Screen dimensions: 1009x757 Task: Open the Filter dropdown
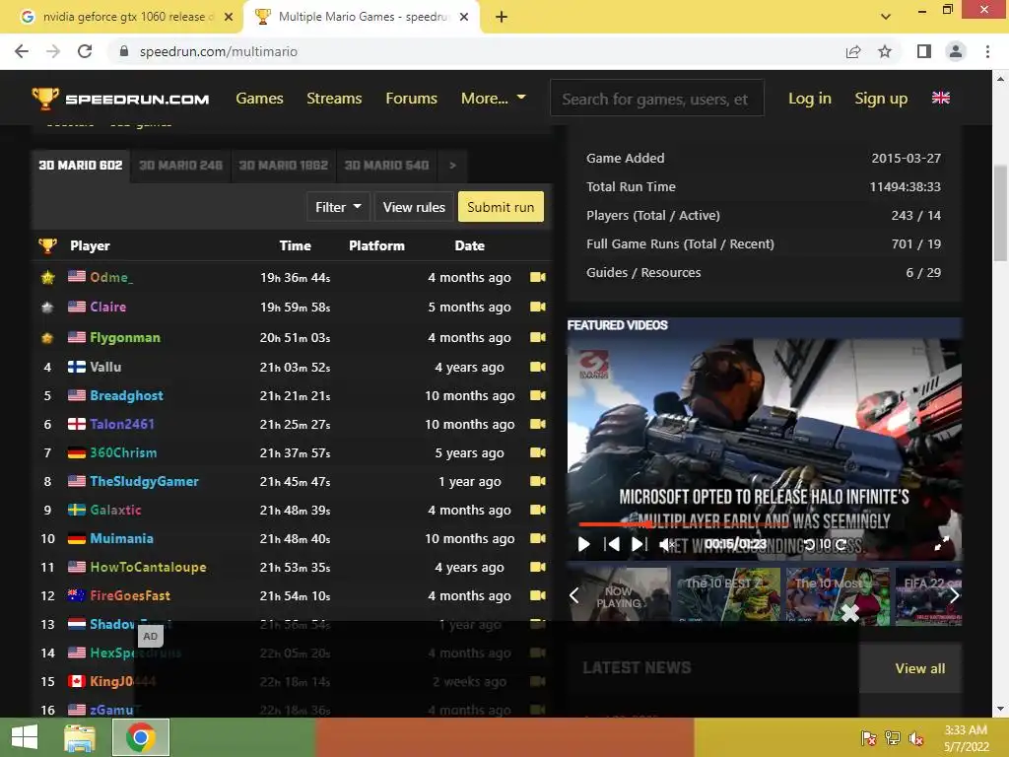coord(339,207)
